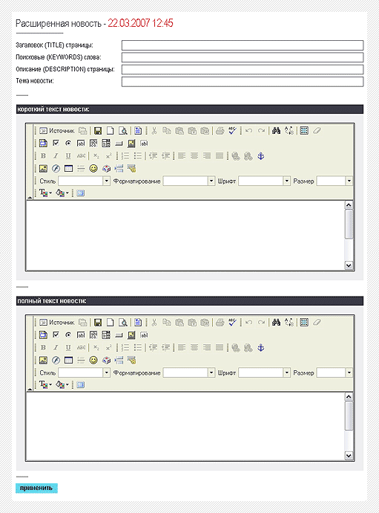Screen dimensions: 379x513
Task: Click spell check icon in full text editor
Action: click(x=232, y=322)
